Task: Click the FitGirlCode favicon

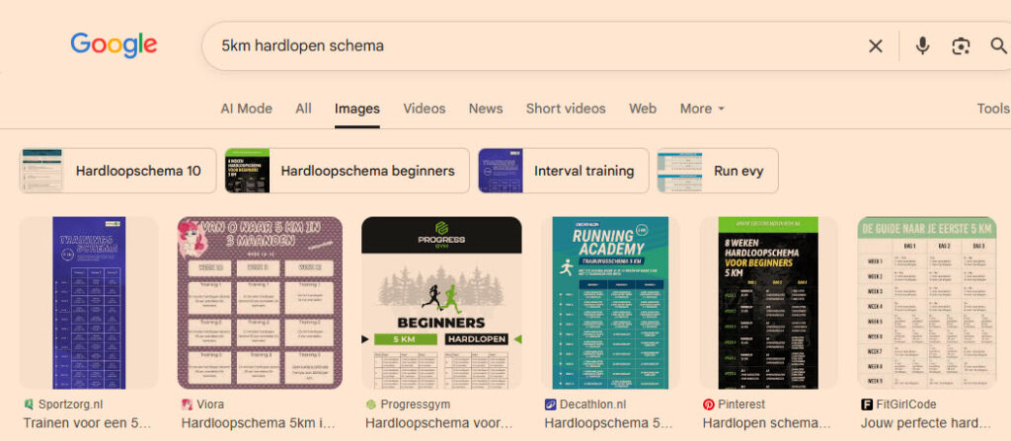Action: (867, 404)
